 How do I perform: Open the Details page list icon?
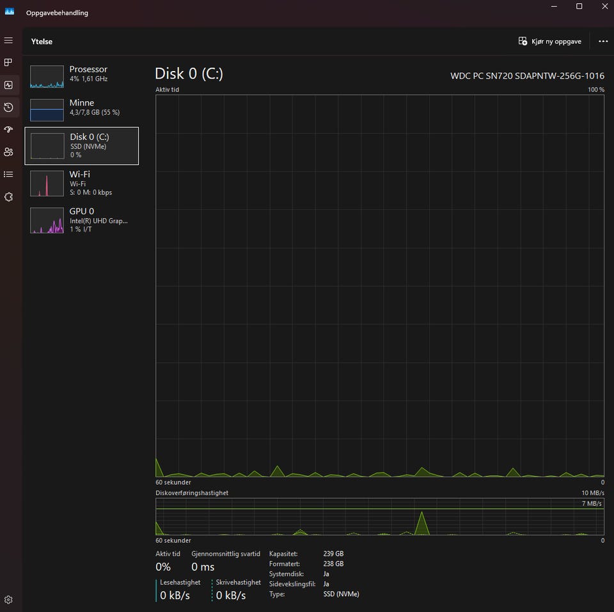coord(8,174)
